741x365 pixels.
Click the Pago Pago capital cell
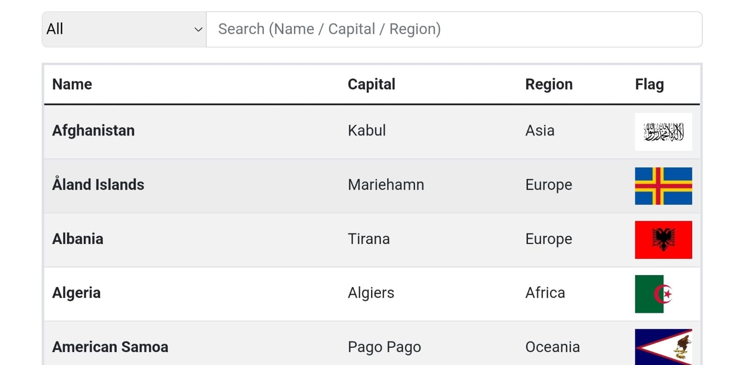click(384, 347)
